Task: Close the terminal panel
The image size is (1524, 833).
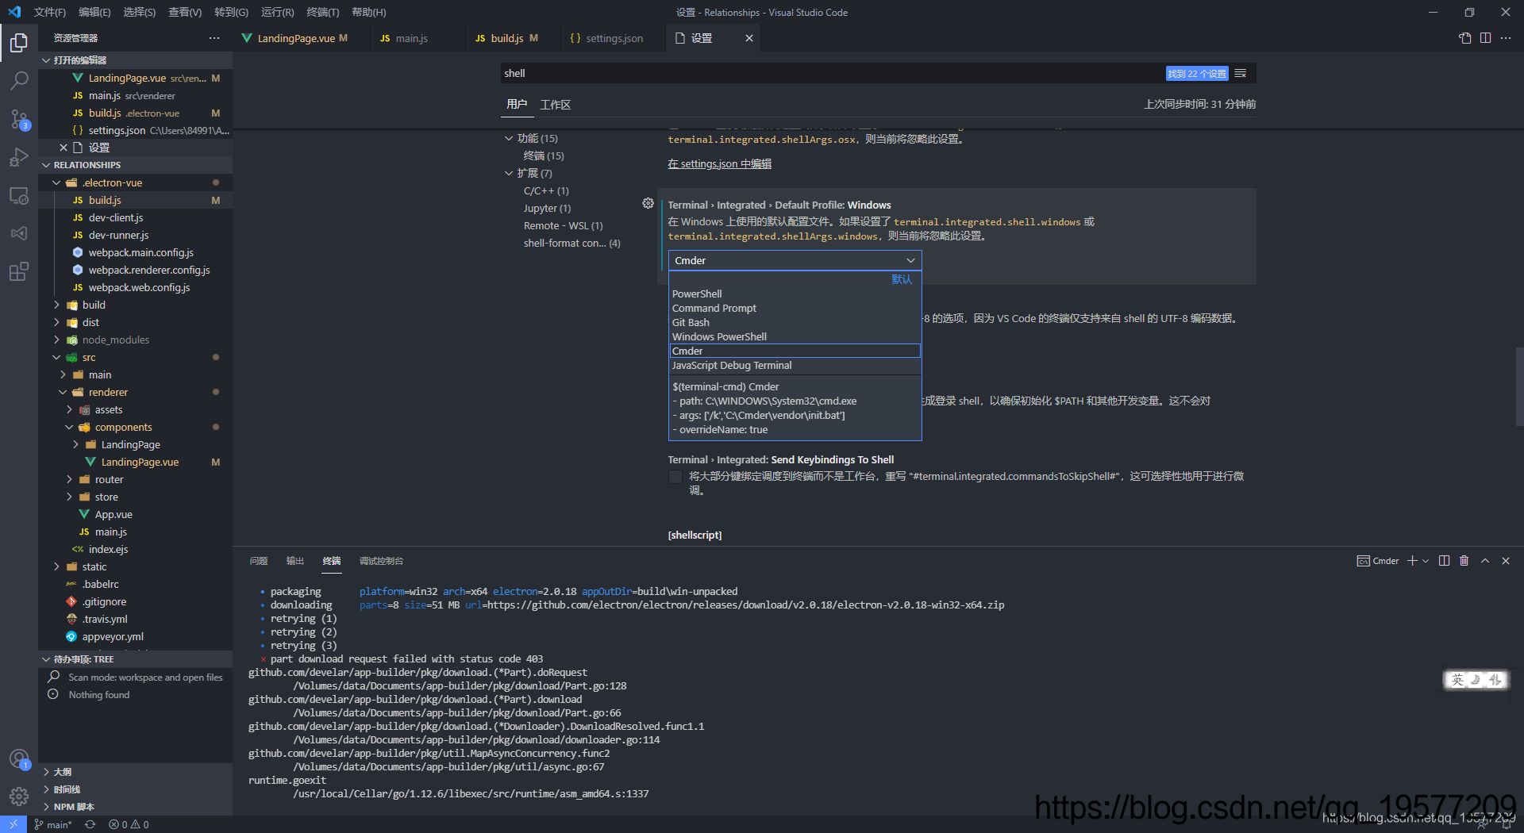Action: pos(1506,561)
